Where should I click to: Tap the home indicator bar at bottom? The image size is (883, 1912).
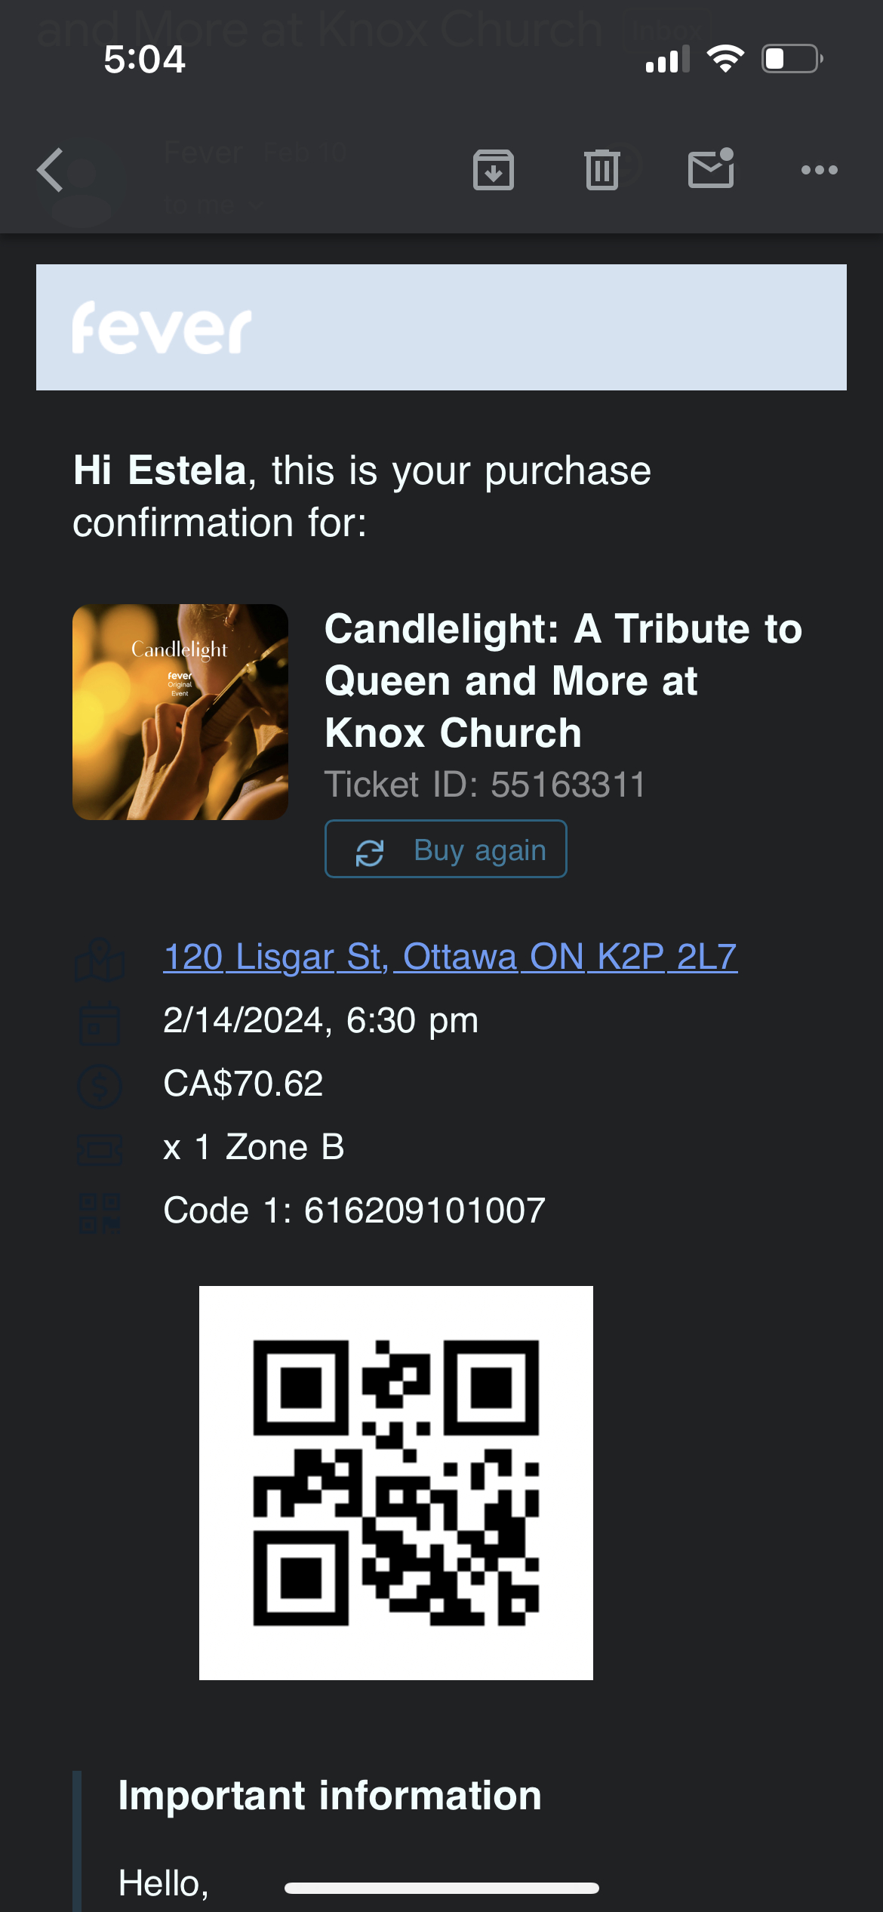click(441, 1888)
